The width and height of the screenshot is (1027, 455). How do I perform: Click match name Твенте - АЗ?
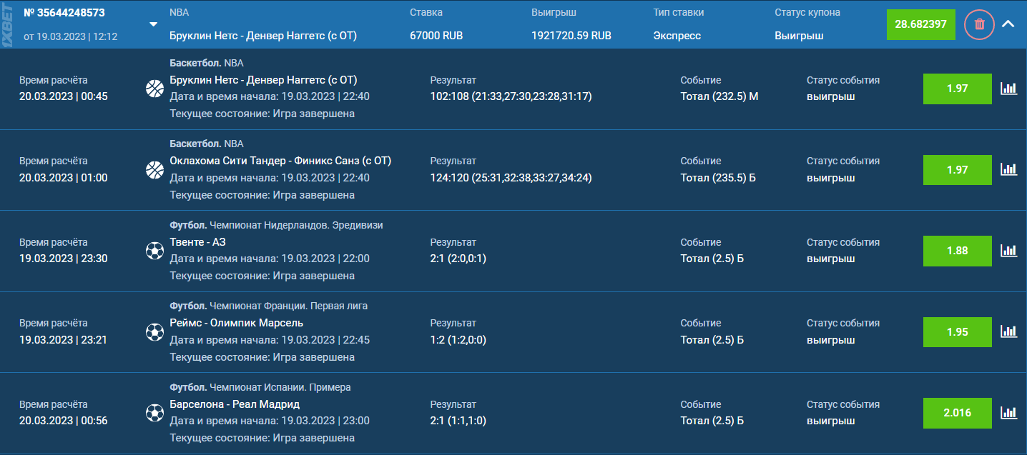tap(197, 242)
